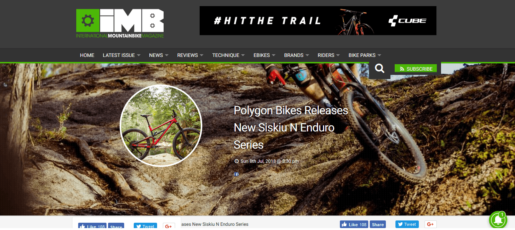The height and width of the screenshot is (230, 515).
Task: Click the green Subscribe button
Action: (416, 69)
